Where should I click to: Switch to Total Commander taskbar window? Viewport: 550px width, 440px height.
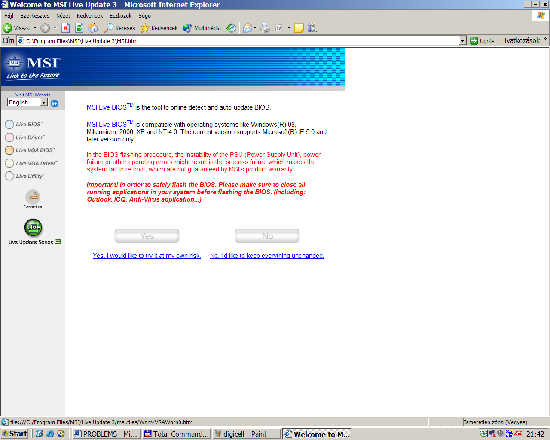(176, 434)
